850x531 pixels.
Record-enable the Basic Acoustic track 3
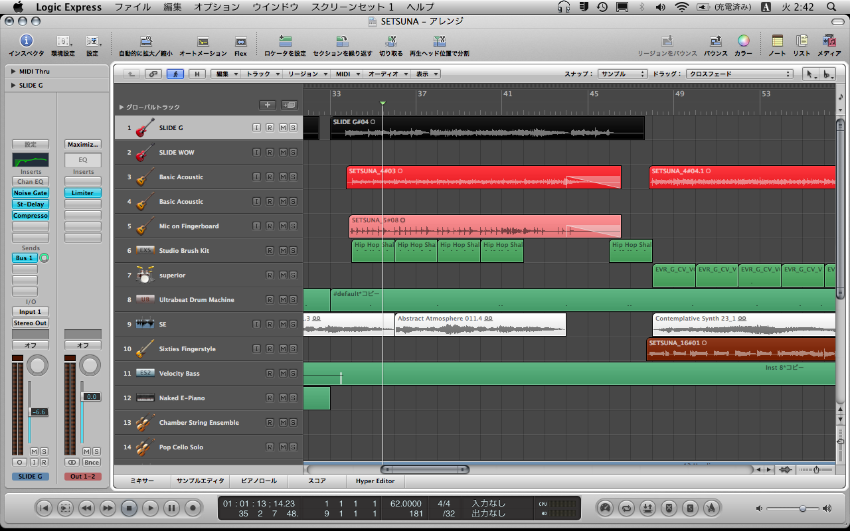[x=270, y=177]
